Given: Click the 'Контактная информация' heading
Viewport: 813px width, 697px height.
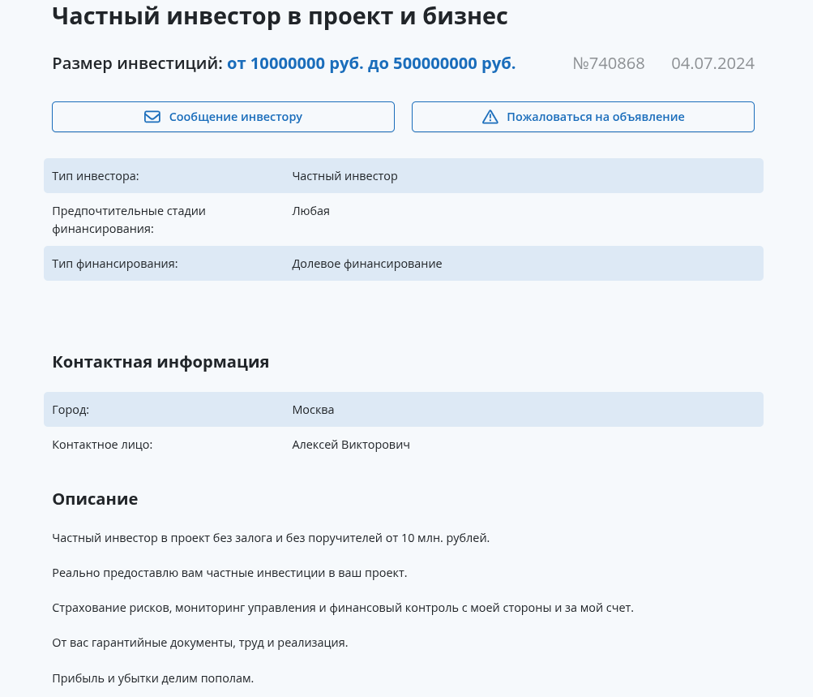Looking at the screenshot, I should coord(160,362).
